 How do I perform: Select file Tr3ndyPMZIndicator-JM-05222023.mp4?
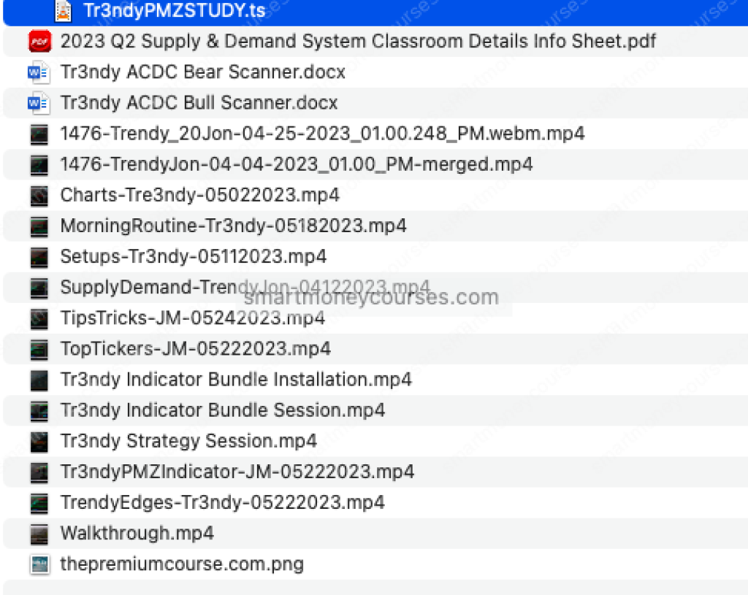(x=237, y=472)
